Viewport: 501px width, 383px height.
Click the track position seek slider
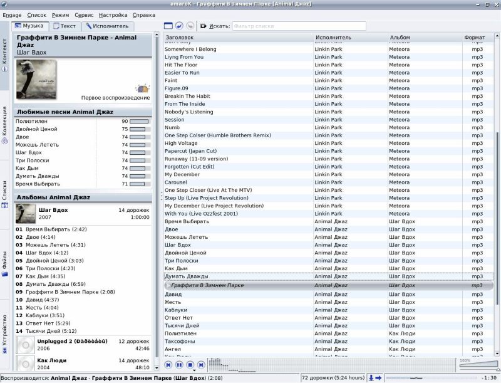coord(431,378)
